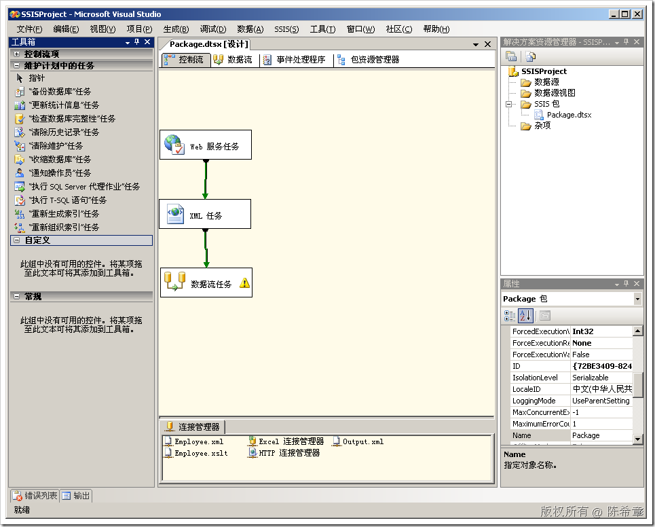655x527 pixels.
Task: Select the Web 服务任务 globe icon
Action: 174,145
